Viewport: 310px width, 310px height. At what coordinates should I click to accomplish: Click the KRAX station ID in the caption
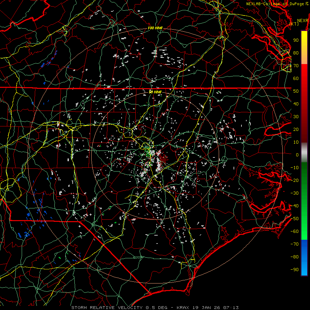(x=183, y=308)
